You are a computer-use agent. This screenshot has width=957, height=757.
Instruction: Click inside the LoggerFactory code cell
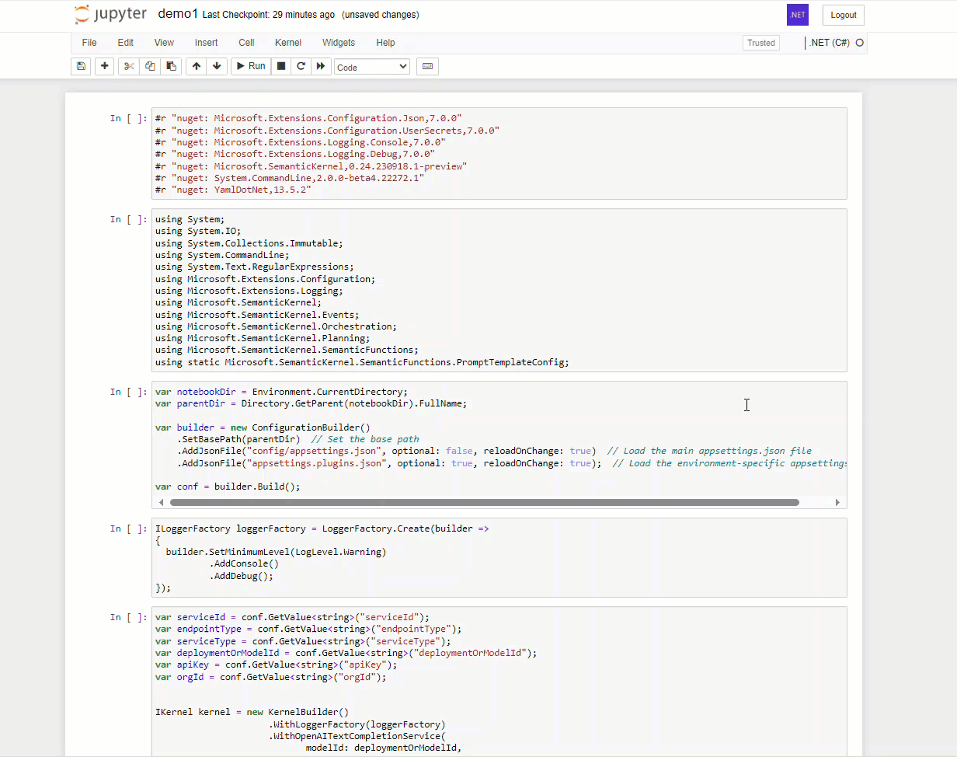(x=499, y=558)
